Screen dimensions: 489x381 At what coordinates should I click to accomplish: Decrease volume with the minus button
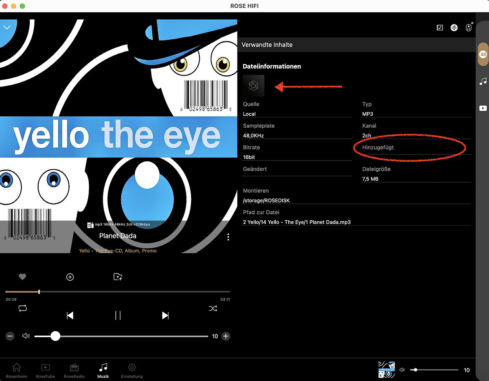click(x=10, y=336)
